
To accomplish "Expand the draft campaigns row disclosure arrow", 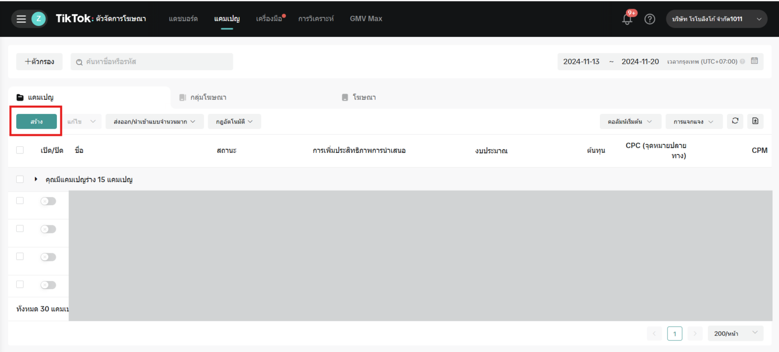I will coord(36,179).
